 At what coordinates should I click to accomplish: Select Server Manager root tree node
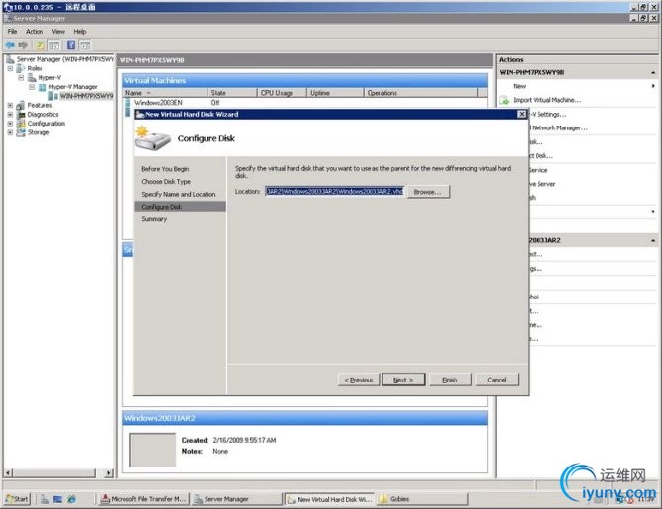65,59
